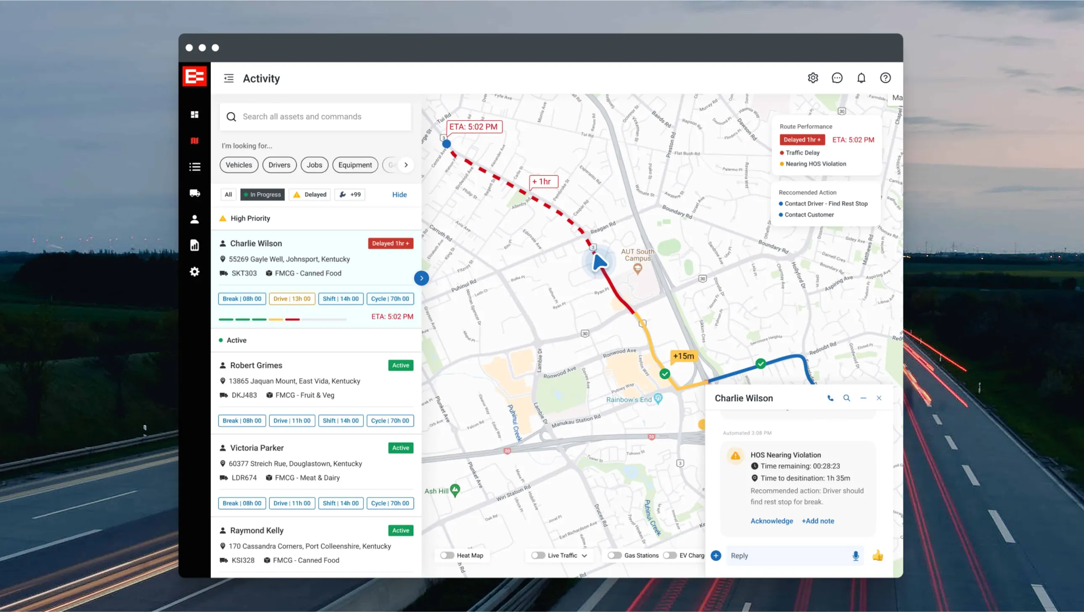Click Contact Customer recommended action

click(x=806, y=215)
